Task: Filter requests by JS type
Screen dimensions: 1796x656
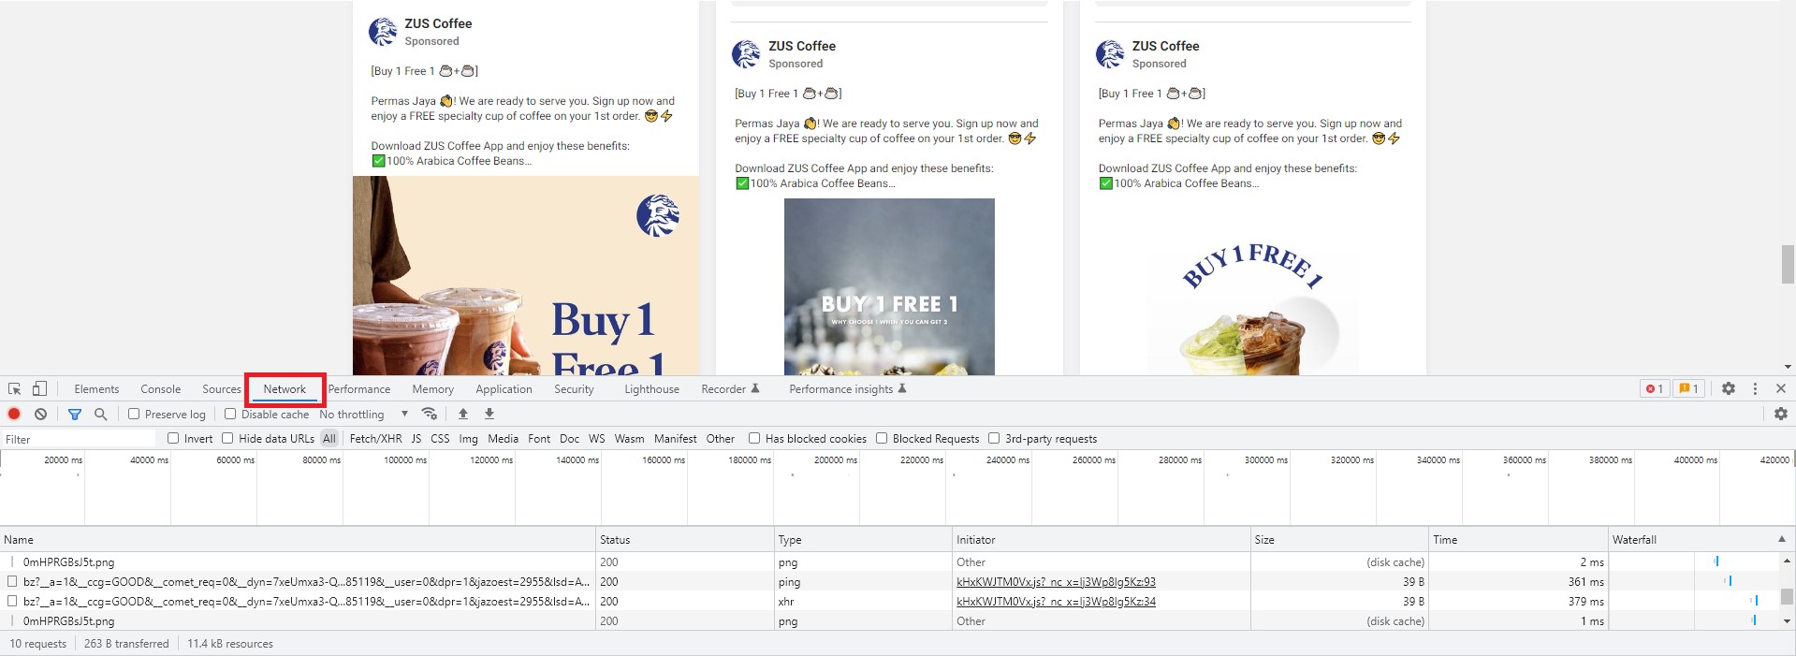Action: pyautogui.click(x=416, y=439)
